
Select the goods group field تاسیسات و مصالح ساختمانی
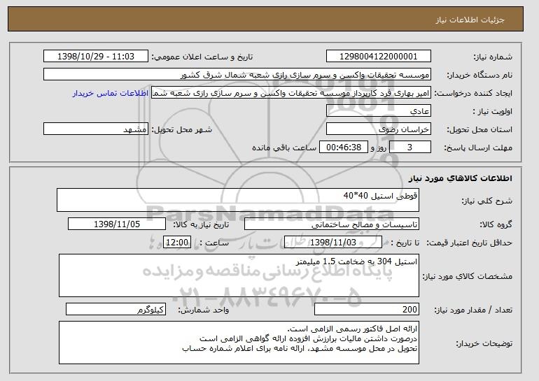[x=332, y=224]
